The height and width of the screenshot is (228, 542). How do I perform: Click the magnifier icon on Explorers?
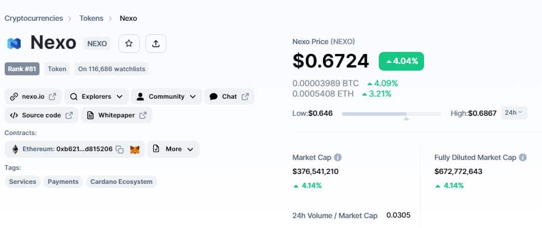[x=74, y=97]
